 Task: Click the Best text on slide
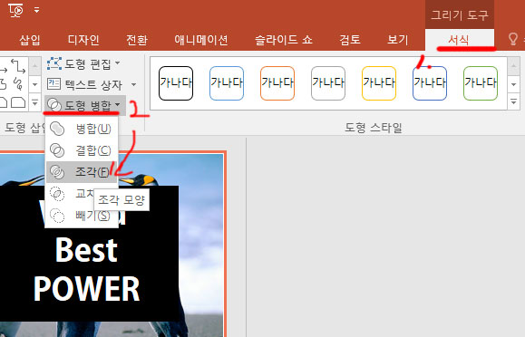[x=86, y=250]
